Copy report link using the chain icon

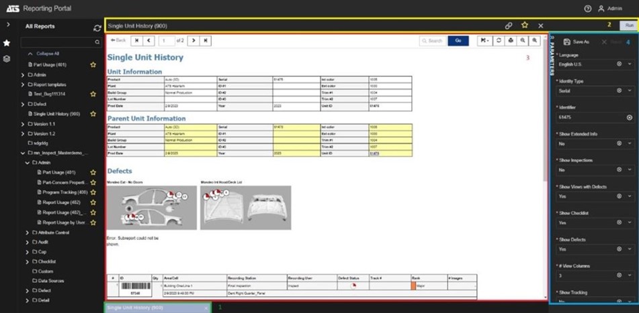(x=509, y=25)
